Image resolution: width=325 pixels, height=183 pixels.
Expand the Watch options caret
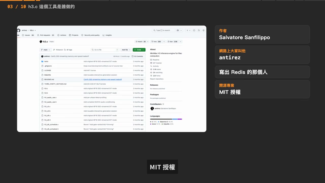[x=148, y=41]
